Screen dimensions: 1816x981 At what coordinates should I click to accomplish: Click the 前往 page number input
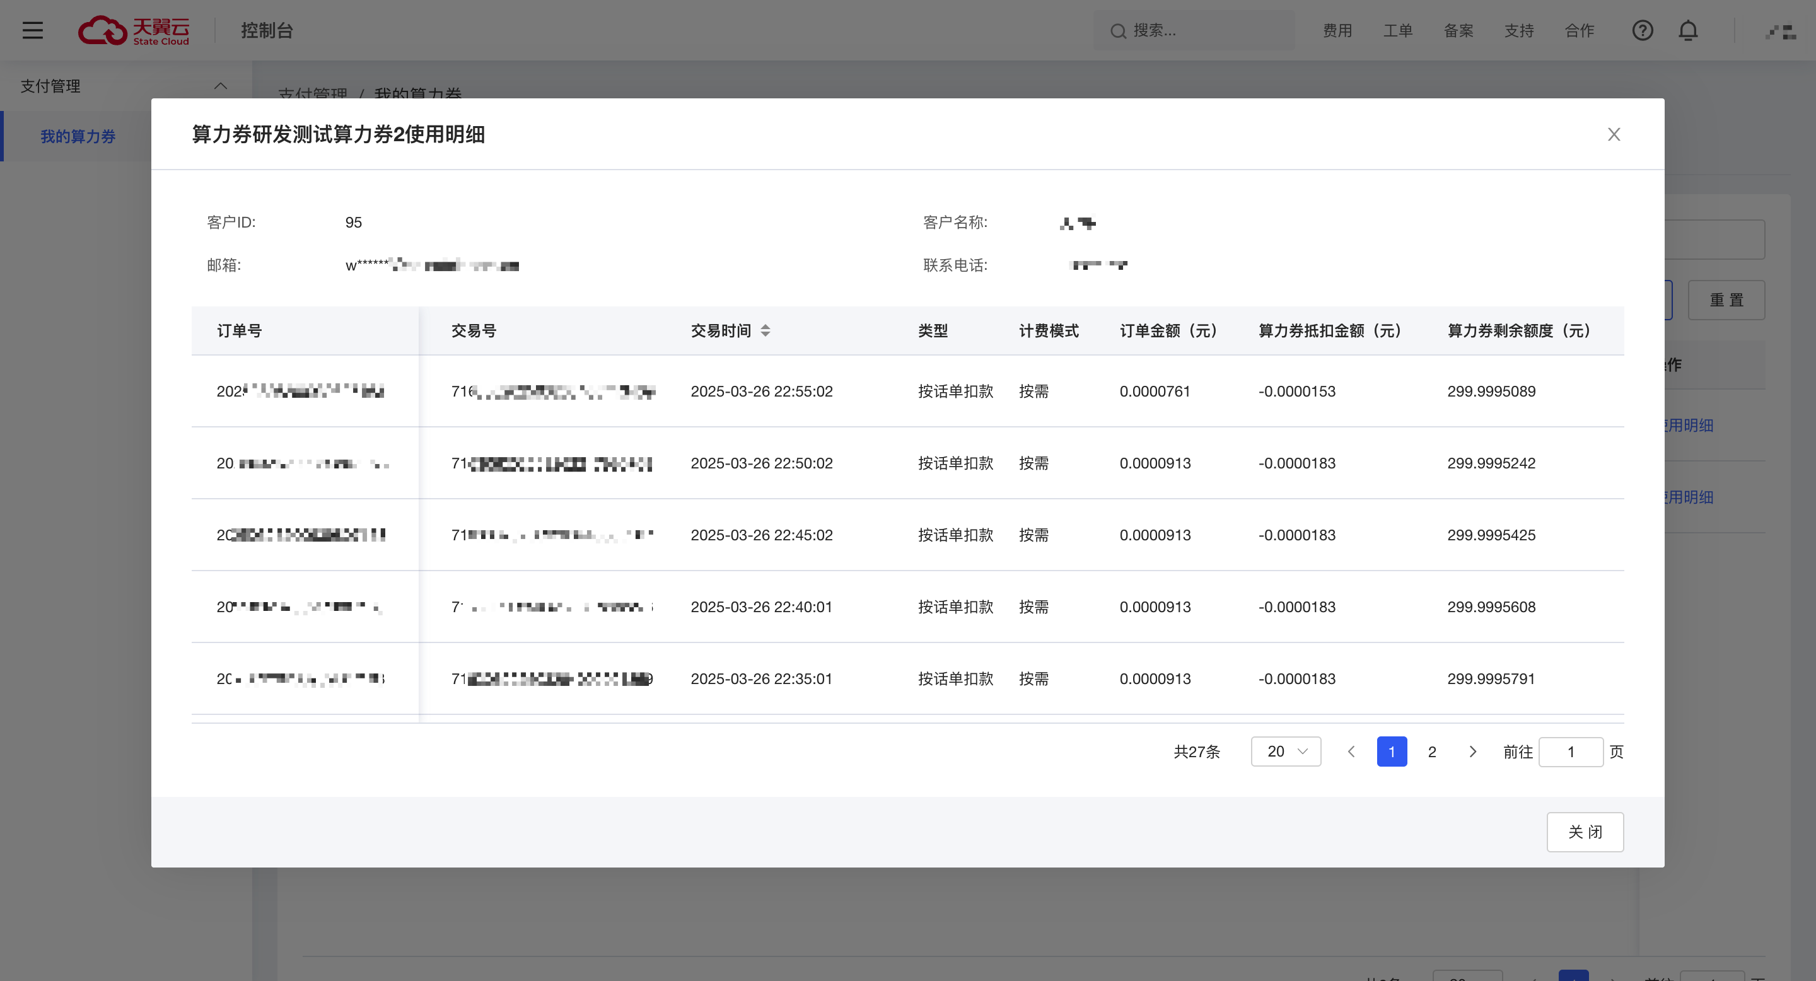coord(1571,752)
